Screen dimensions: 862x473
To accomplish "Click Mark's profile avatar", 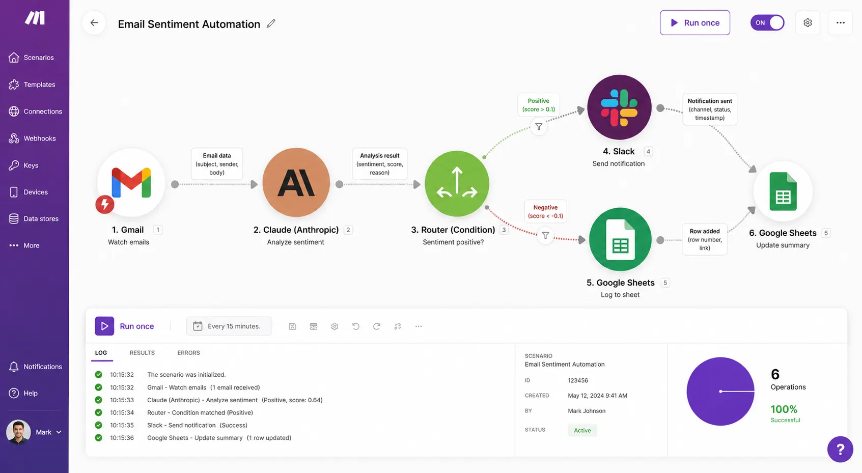I will (18, 432).
